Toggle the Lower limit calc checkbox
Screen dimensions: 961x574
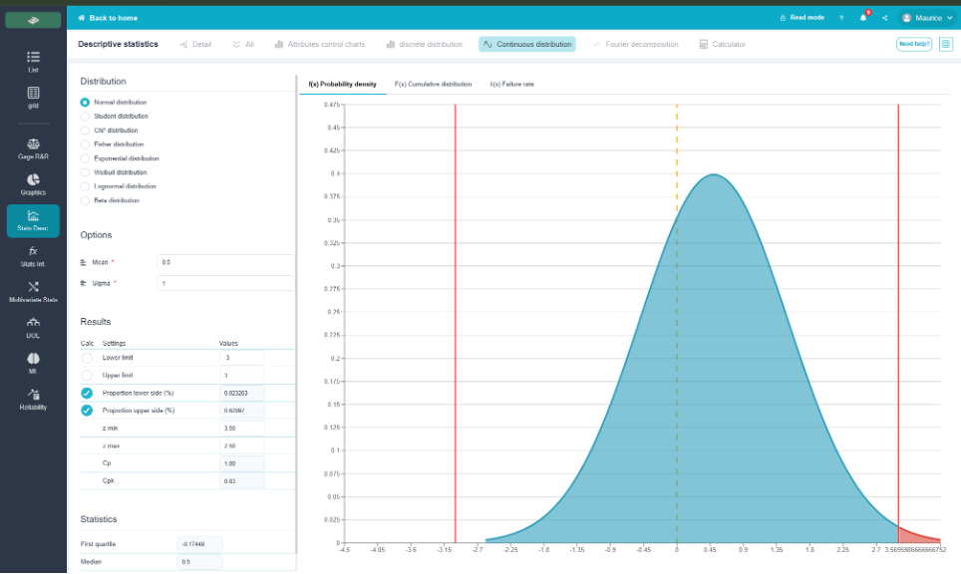pyautogui.click(x=87, y=358)
